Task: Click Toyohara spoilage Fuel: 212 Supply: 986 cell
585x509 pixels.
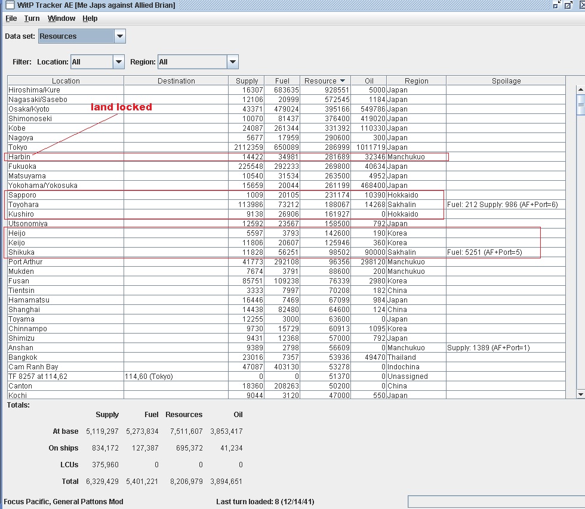Action: click(506, 205)
